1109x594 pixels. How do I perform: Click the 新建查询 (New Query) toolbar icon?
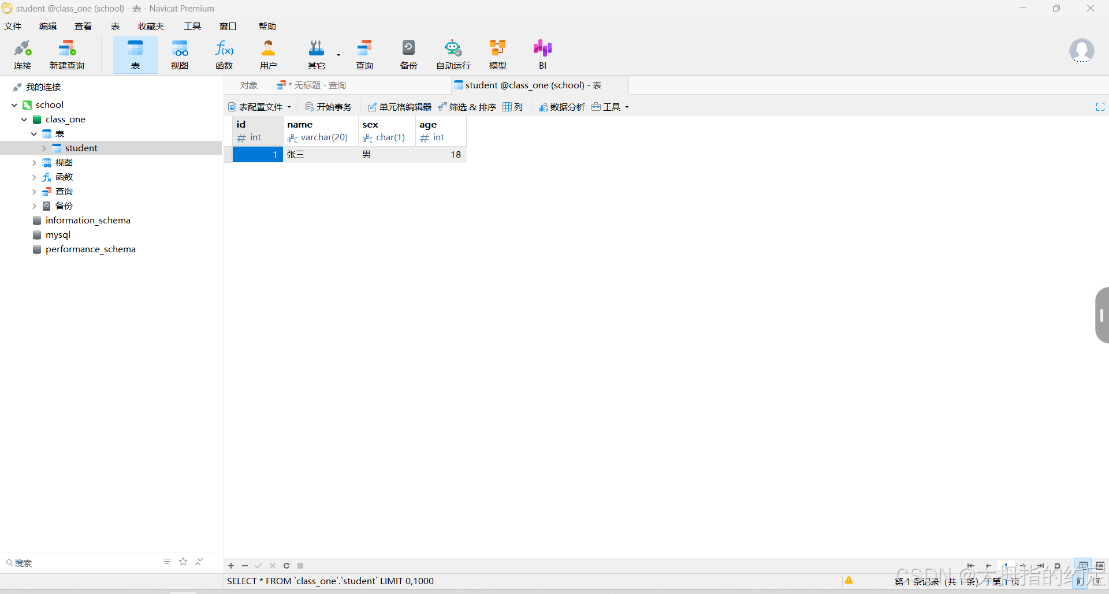point(66,54)
